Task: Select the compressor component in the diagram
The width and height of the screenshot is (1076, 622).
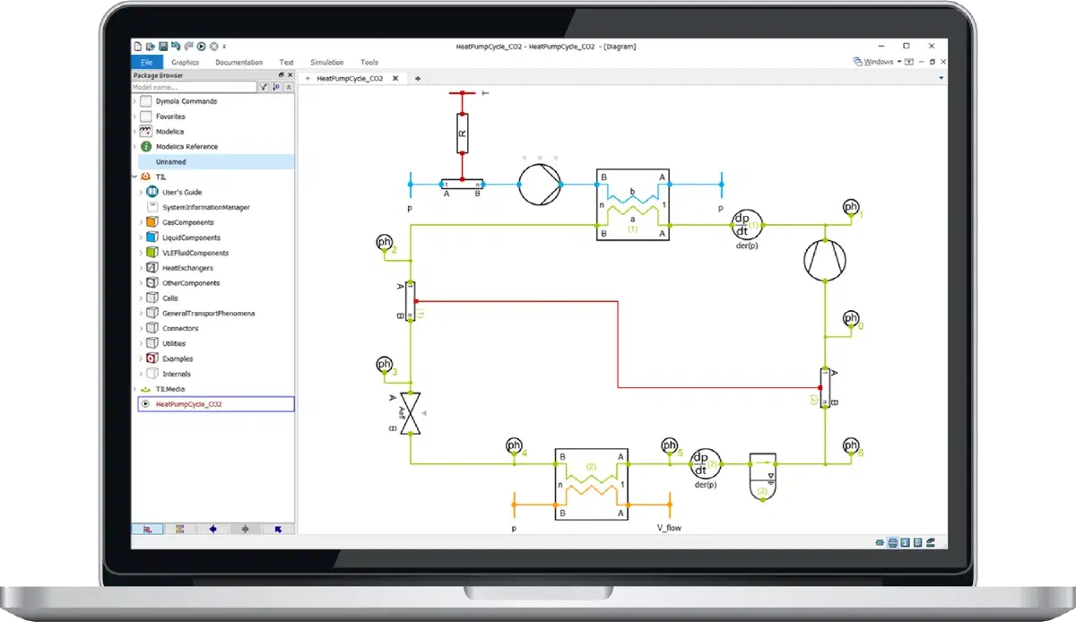Action: pos(824,261)
